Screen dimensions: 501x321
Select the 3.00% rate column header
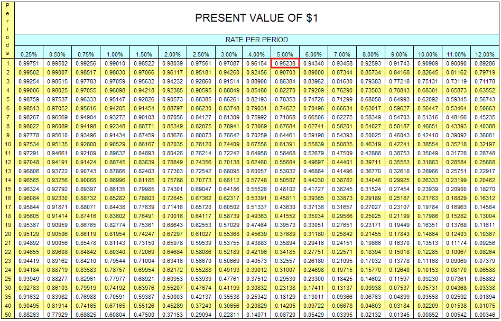point(228,54)
